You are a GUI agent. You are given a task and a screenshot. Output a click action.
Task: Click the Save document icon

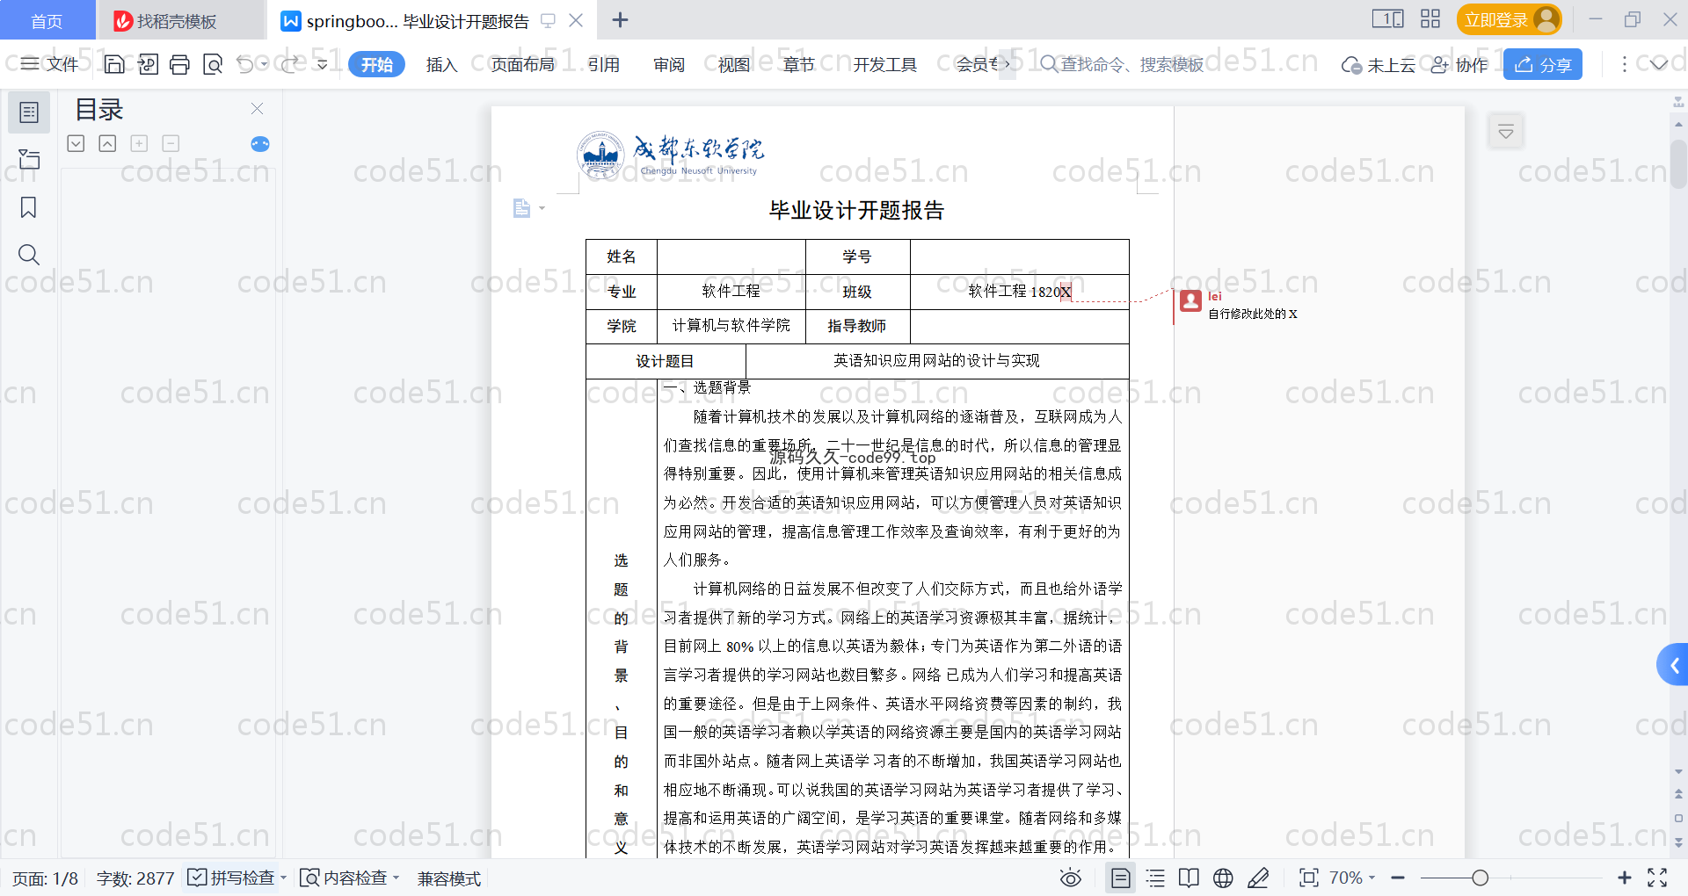pyautogui.click(x=113, y=64)
